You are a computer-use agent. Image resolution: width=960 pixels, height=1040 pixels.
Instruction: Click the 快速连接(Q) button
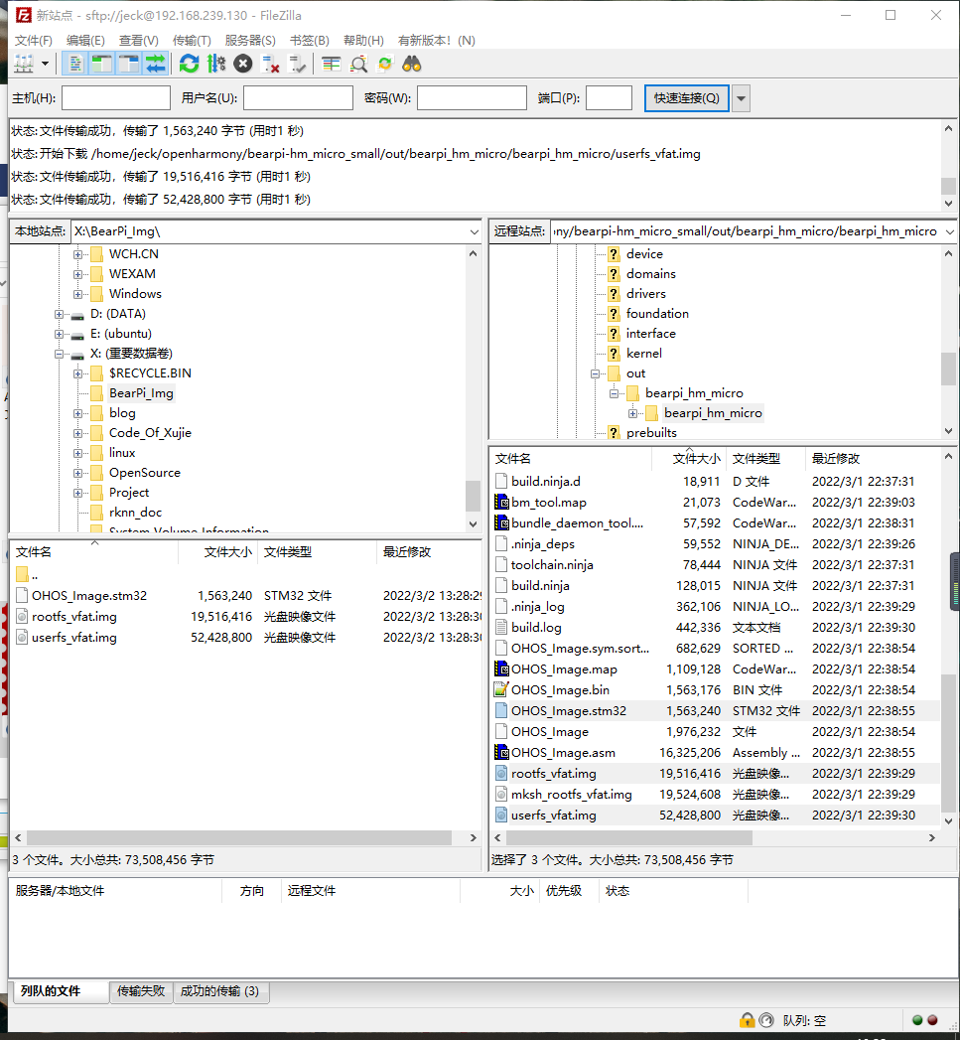point(686,98)
